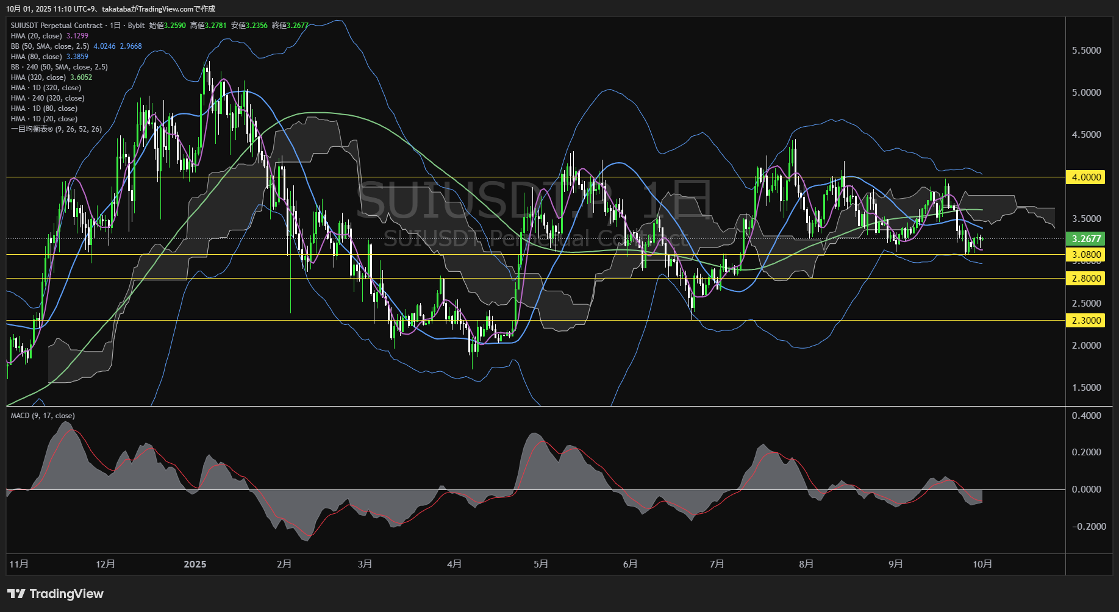
Task: Click the yellow 2.3000 price level label
Action: [x=1086, y=321]
